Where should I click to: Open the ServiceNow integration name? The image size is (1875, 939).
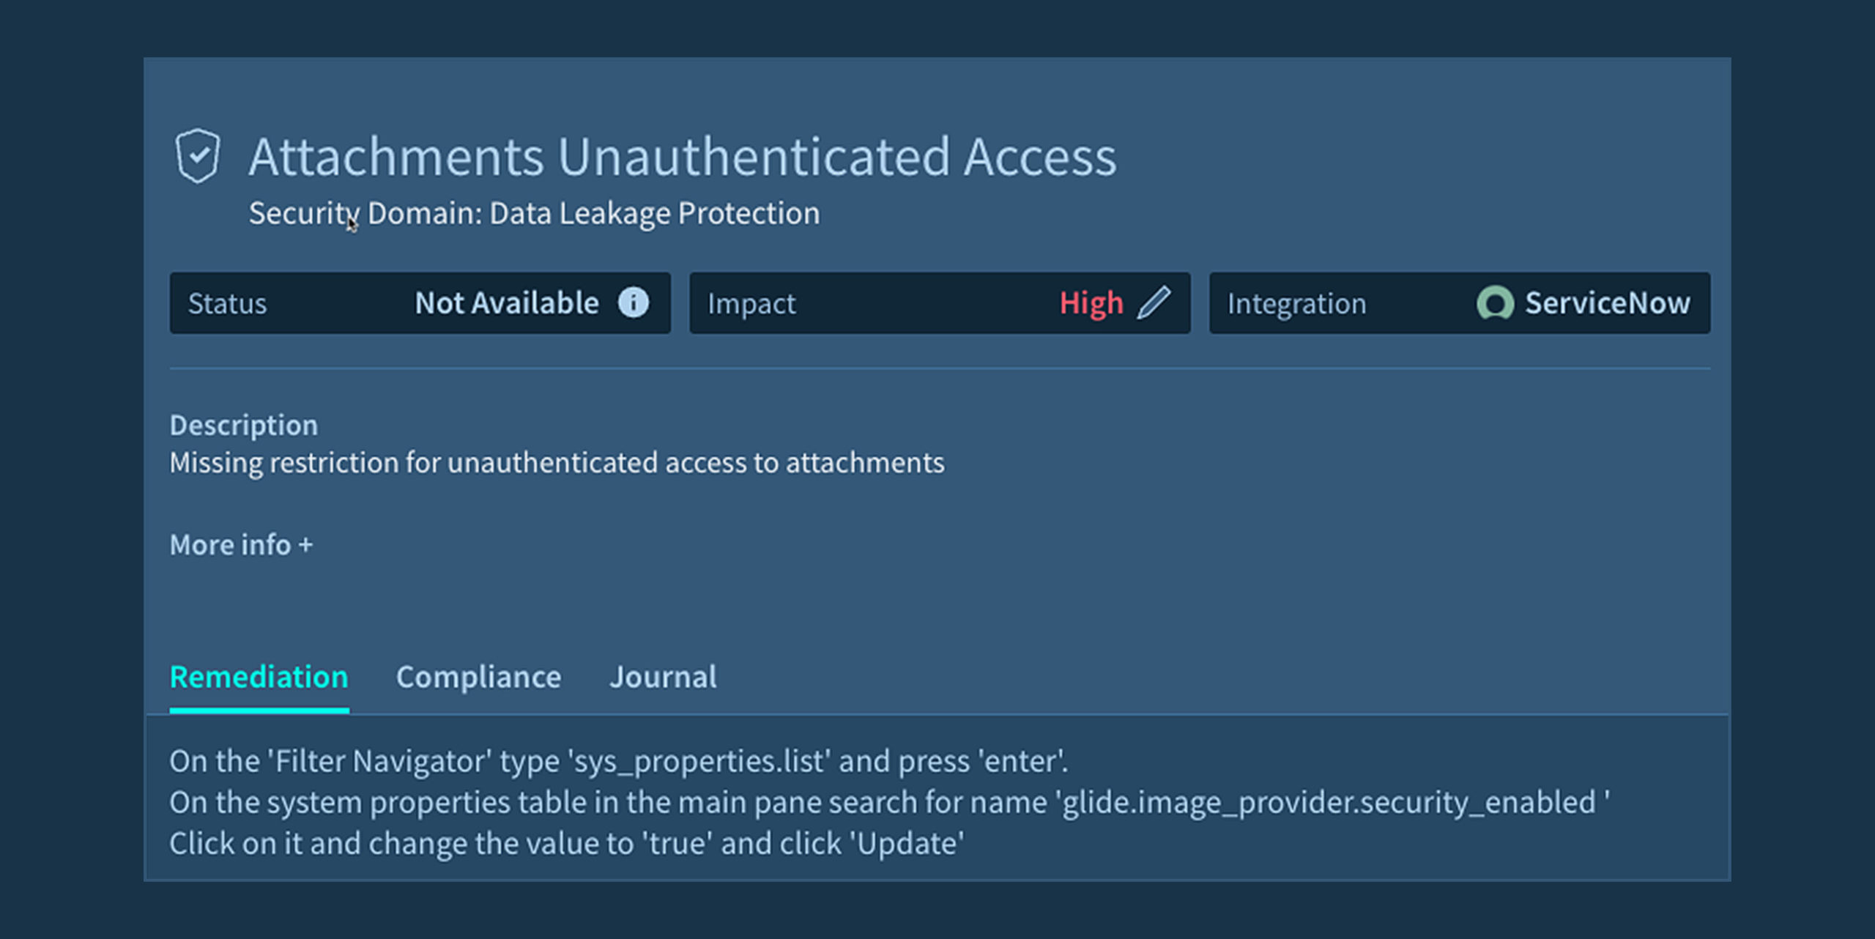pyautogui.click(x=1607, y=303)
